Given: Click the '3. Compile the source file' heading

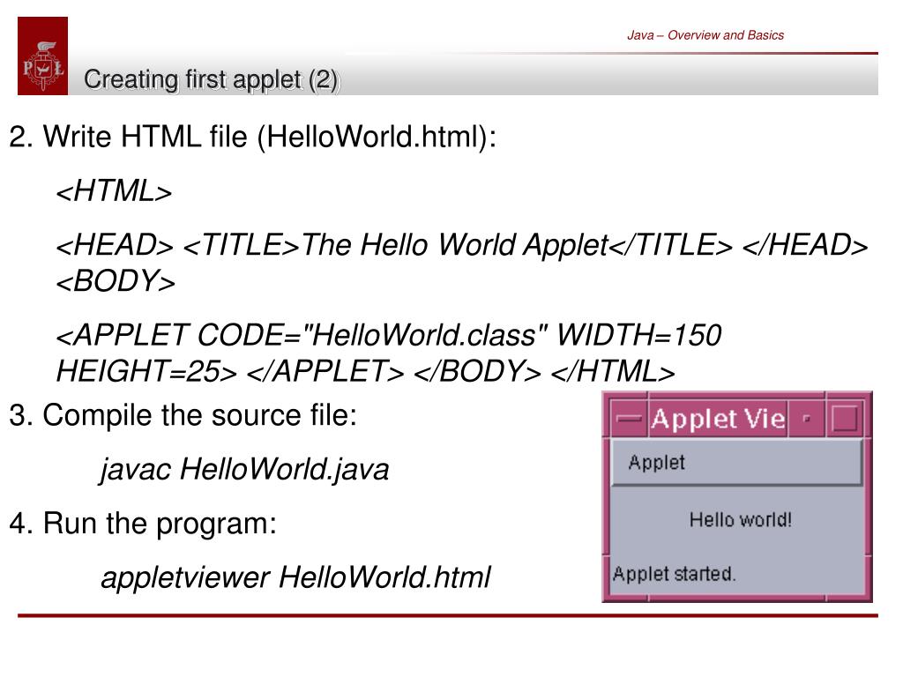Looking at the screenshot, I should [x=183, y=414].
